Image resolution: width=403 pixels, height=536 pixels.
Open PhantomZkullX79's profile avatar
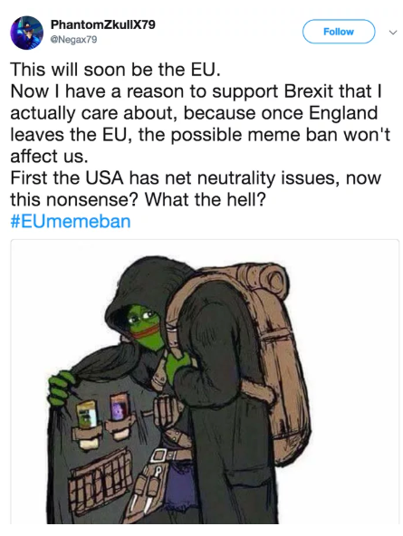(x=26, y=33)
